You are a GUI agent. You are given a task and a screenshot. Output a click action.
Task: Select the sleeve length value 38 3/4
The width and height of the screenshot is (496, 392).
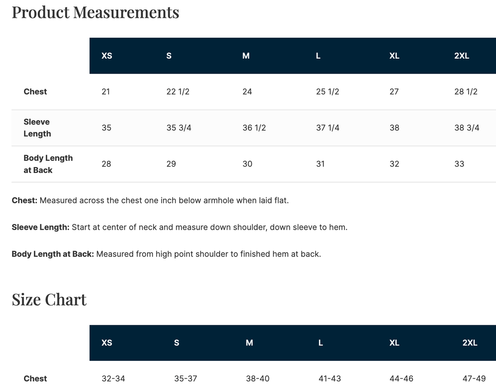pos(466,128)
